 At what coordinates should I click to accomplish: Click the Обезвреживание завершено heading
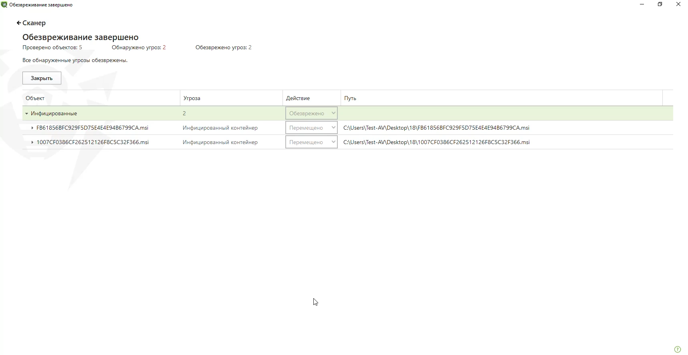click(x=81, y=37)
